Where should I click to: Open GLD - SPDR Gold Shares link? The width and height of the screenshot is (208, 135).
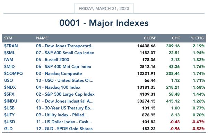[x=64, y=129]
